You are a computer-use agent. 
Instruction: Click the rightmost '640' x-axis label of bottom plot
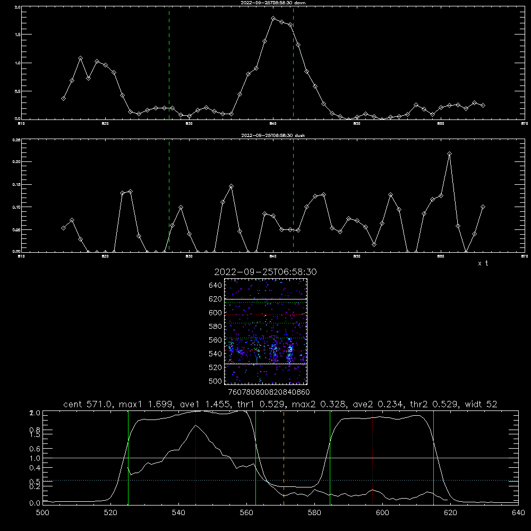518,513
